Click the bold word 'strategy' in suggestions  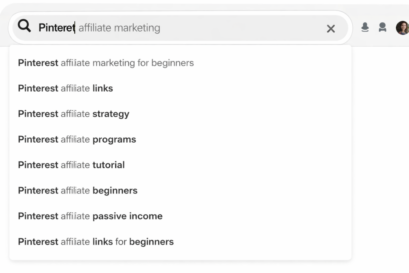111,114
